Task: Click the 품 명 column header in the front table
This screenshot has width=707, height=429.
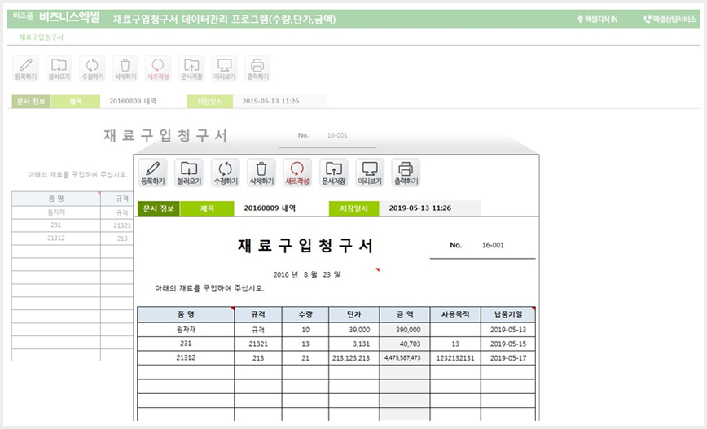Action: pos(186,314)
